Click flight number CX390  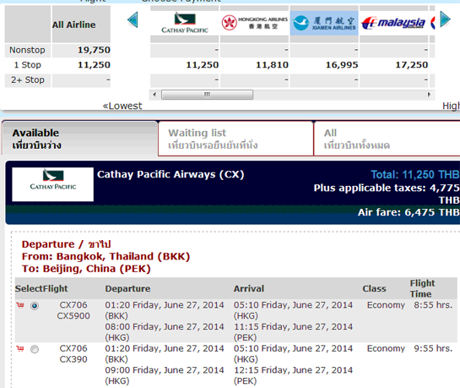coord(73,359)
